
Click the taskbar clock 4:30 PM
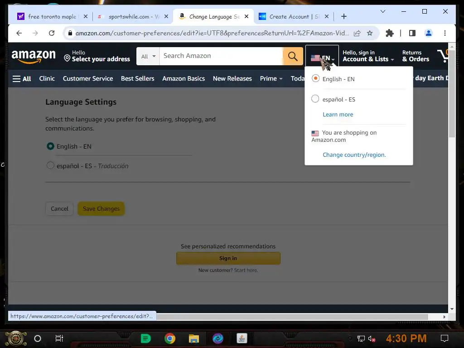(x=406, y=338)
